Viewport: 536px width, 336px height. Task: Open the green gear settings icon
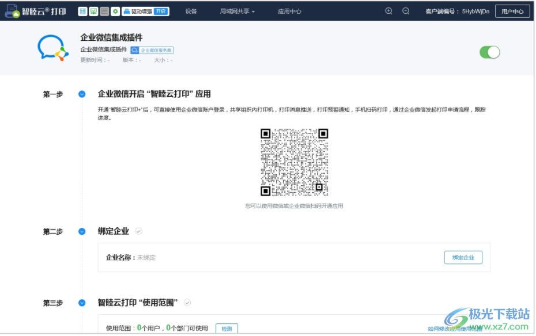pyautogui.click(x=115, y=12)
